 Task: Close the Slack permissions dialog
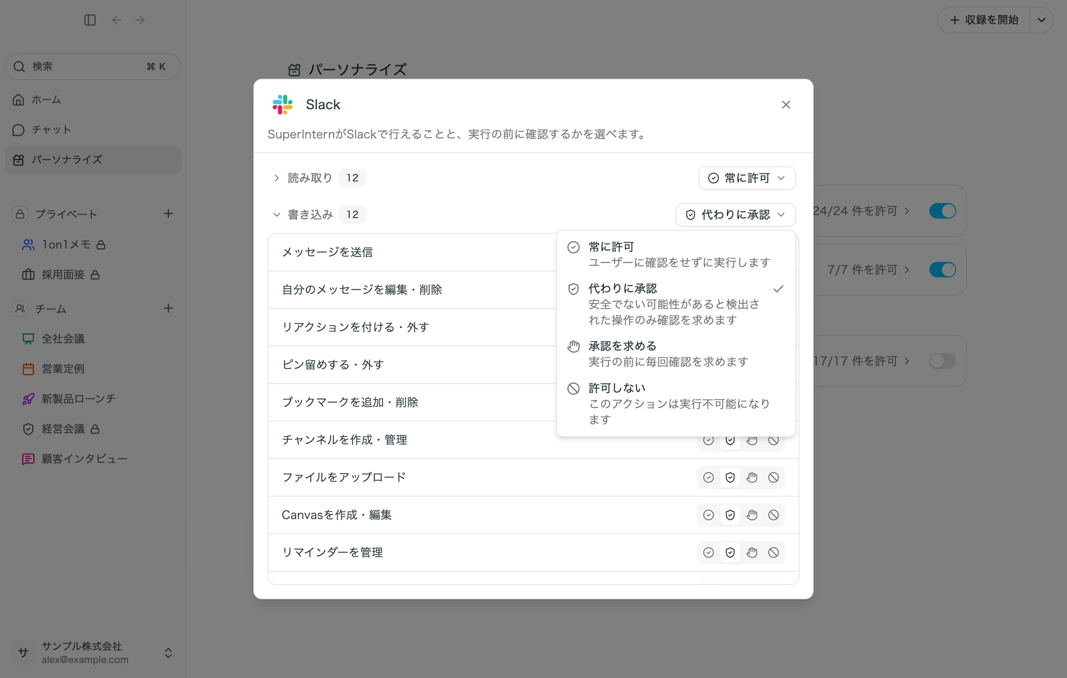pos(786,105)
